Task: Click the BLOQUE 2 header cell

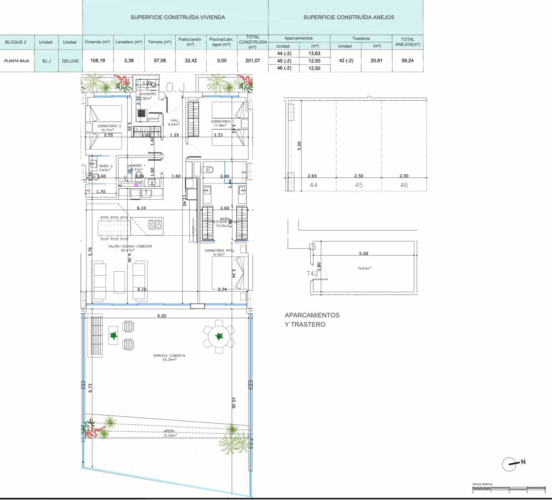Action: click(x=16, y=42)
